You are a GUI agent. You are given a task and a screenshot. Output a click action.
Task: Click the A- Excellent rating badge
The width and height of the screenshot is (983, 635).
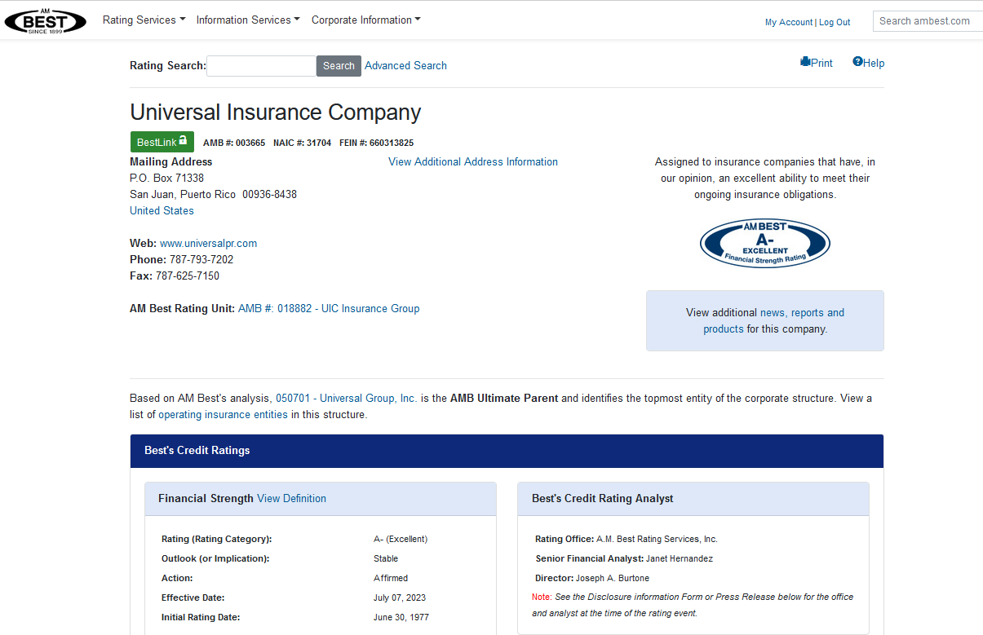point(765,243)
